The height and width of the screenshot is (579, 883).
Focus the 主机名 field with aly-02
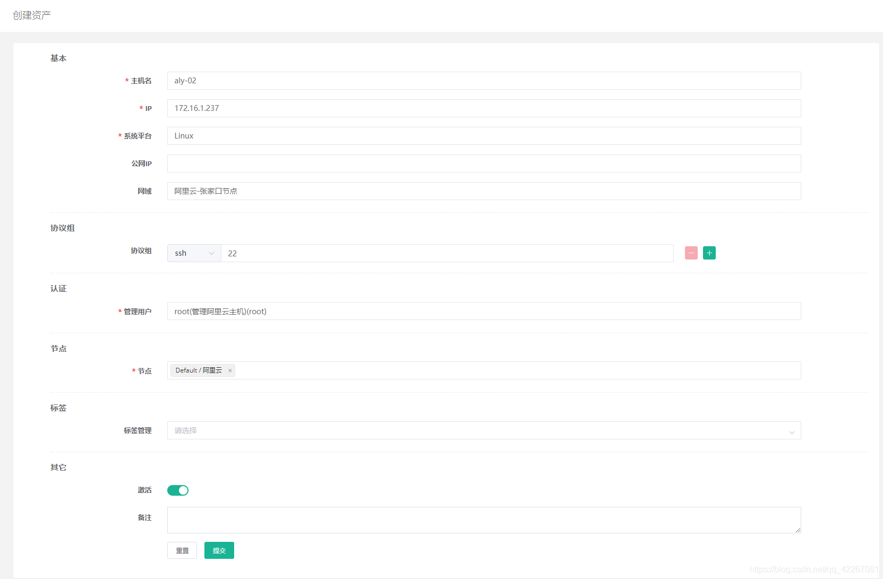484,81
